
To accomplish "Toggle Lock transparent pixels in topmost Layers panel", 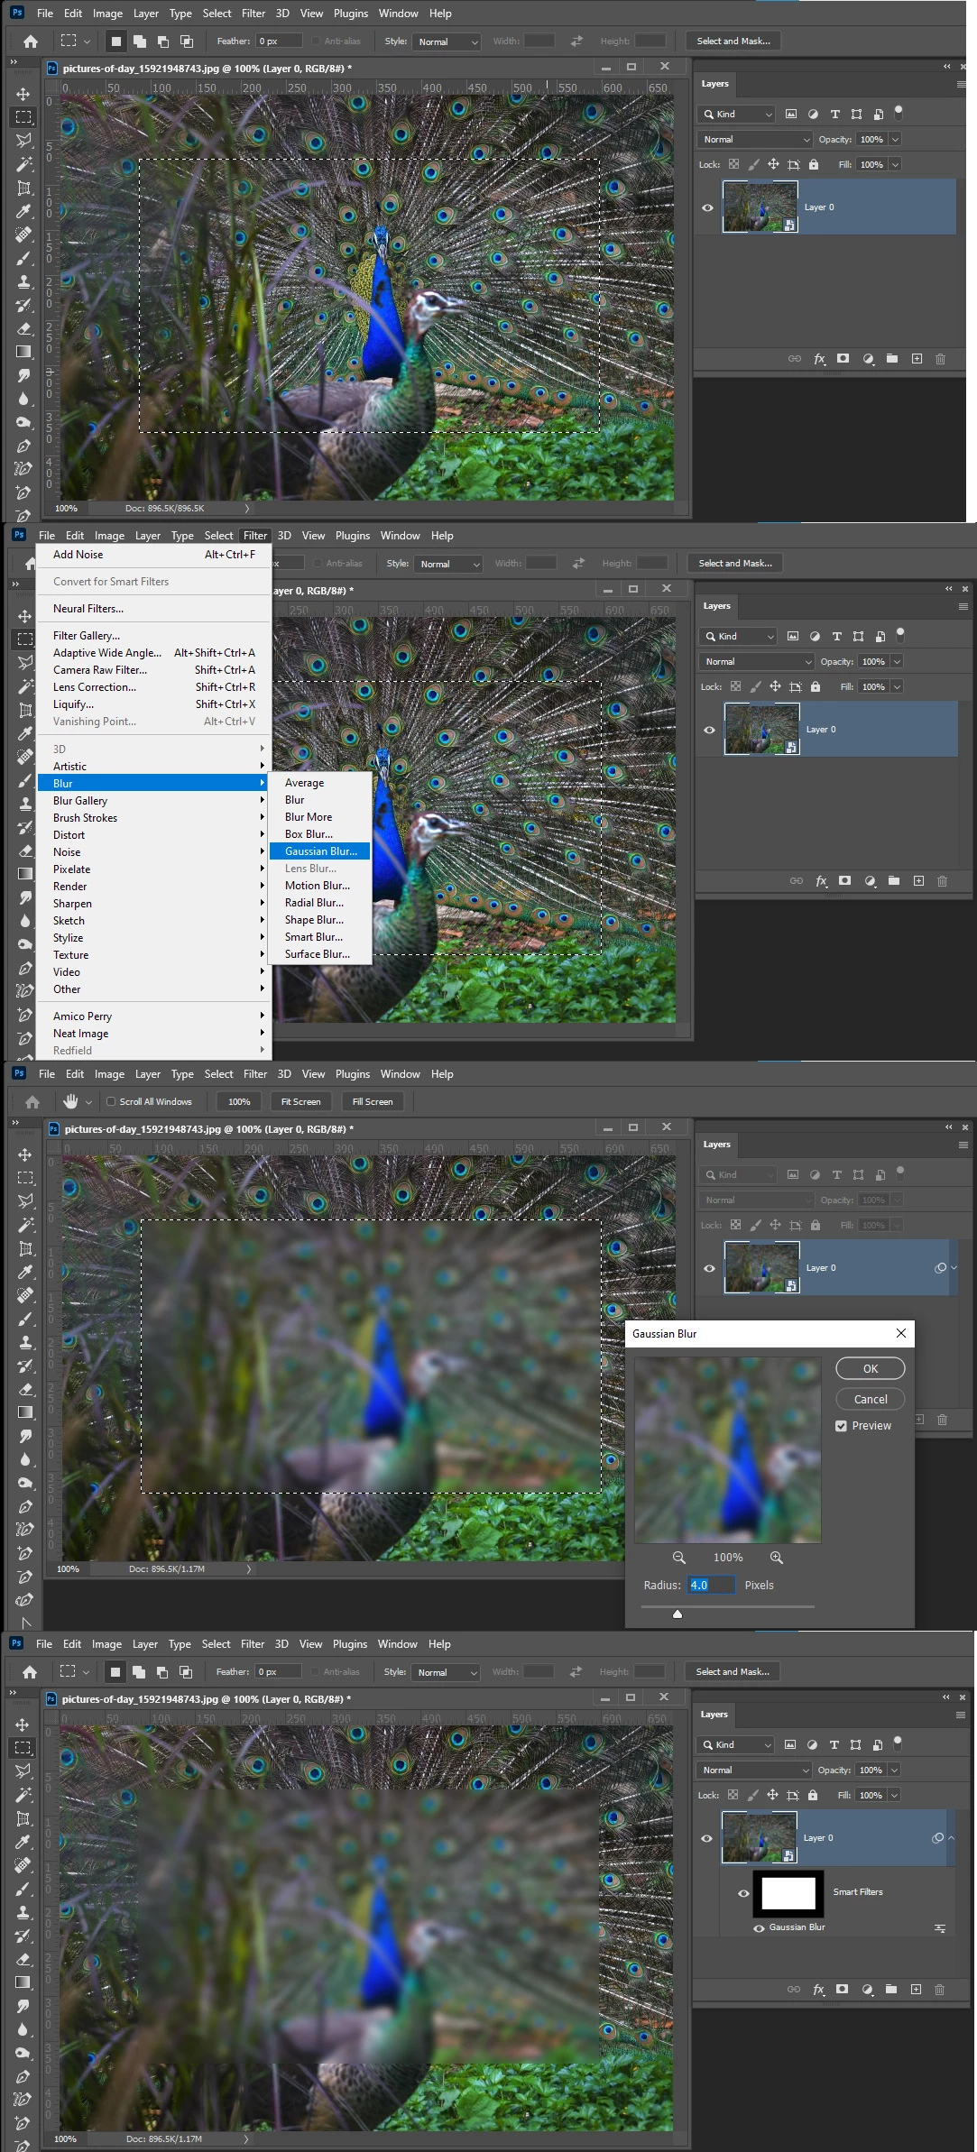I will pyautogui.click(x=733, y=164).
